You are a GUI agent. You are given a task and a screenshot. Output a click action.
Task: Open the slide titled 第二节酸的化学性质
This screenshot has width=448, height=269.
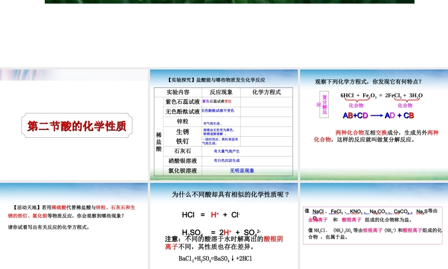74,125
